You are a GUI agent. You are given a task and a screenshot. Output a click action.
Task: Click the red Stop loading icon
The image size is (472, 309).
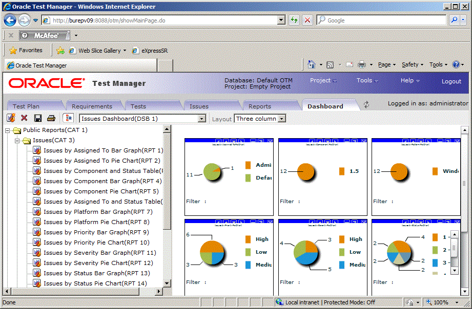click(307, 20)
